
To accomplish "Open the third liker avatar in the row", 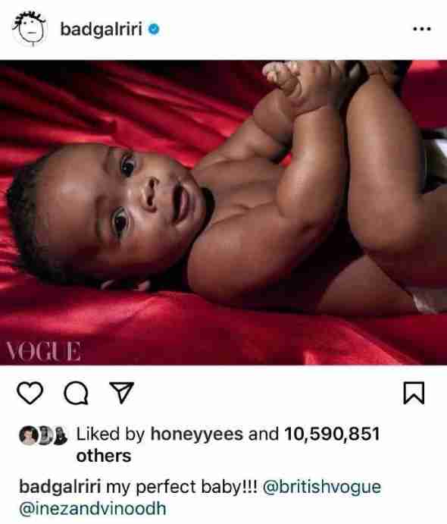I will click(x=60, y=435).
